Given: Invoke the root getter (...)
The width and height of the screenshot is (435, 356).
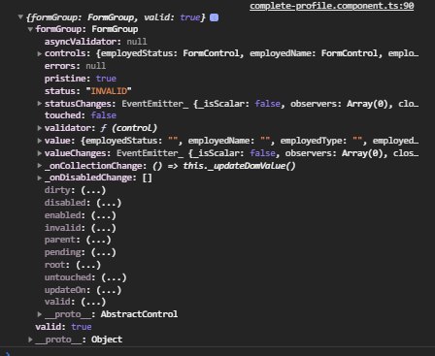Looking at the screenshot, I should point(88,265).
